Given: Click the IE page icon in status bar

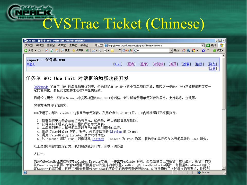Looking at the screenshot, I should pyautogui.click(x=25, y=172).
